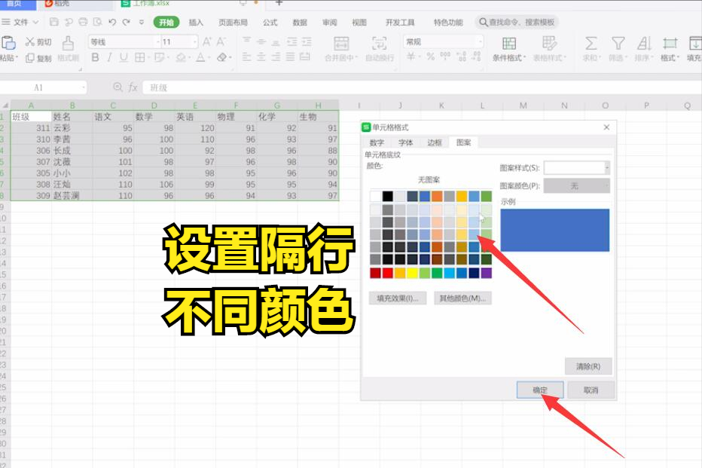Viewport: 702px width, 468px height.
Task: Click the OK (确定) button
Action: click(x=540, y=390)
